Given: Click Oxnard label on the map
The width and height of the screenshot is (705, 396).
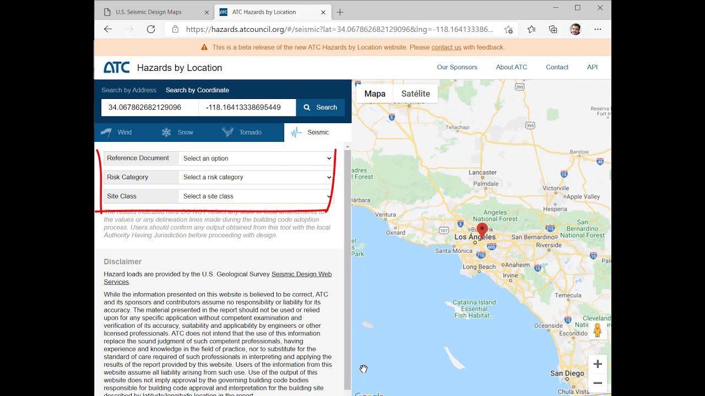Looking at the screenshot, I should coord(395,233).
